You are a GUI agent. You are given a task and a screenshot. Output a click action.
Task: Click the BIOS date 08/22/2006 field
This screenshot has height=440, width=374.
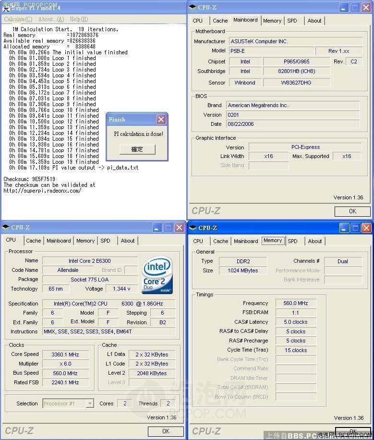click(x=293, y=124)
